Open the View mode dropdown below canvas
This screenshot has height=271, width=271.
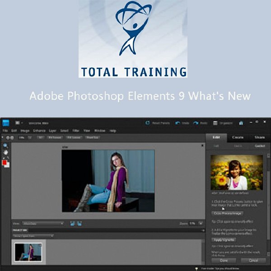point(42,224)
